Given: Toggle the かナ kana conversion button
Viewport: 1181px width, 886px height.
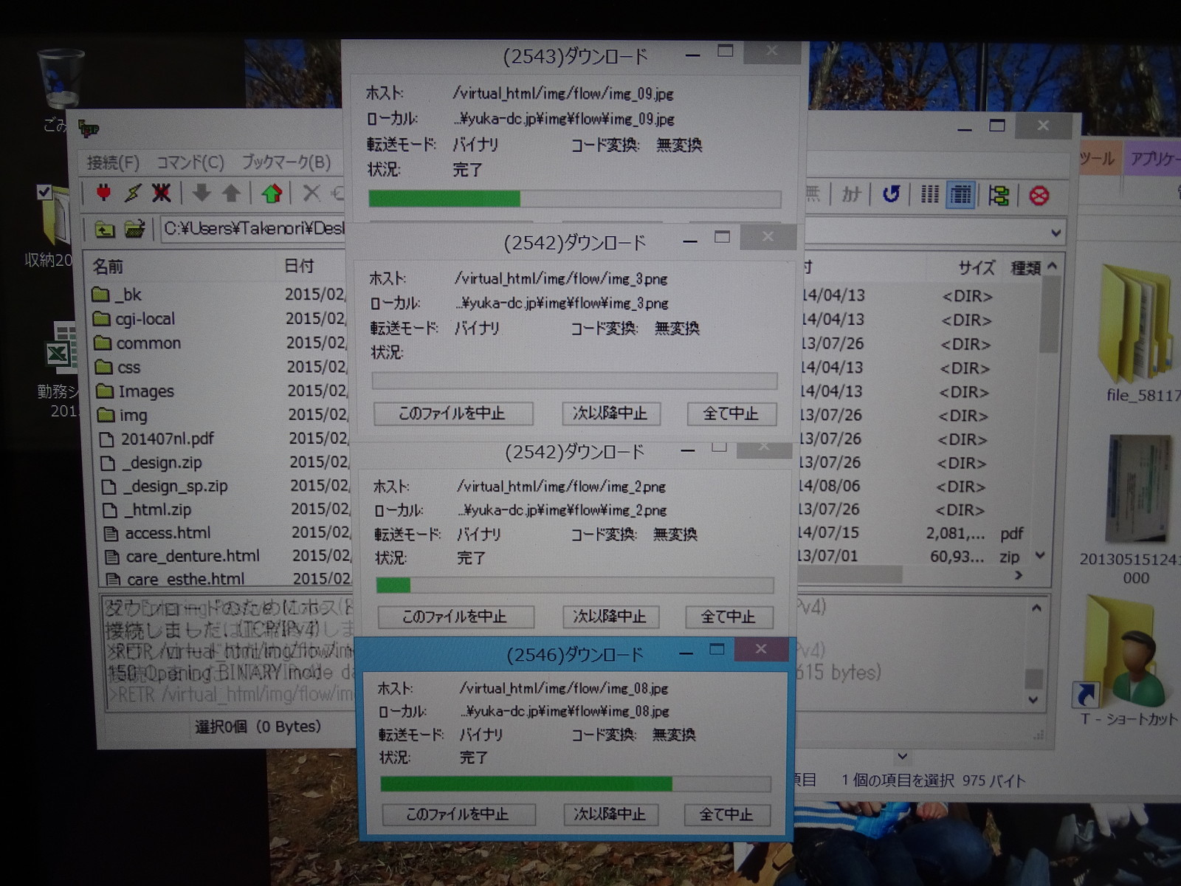Looking at the screenshot, I should tap(851, 194).
